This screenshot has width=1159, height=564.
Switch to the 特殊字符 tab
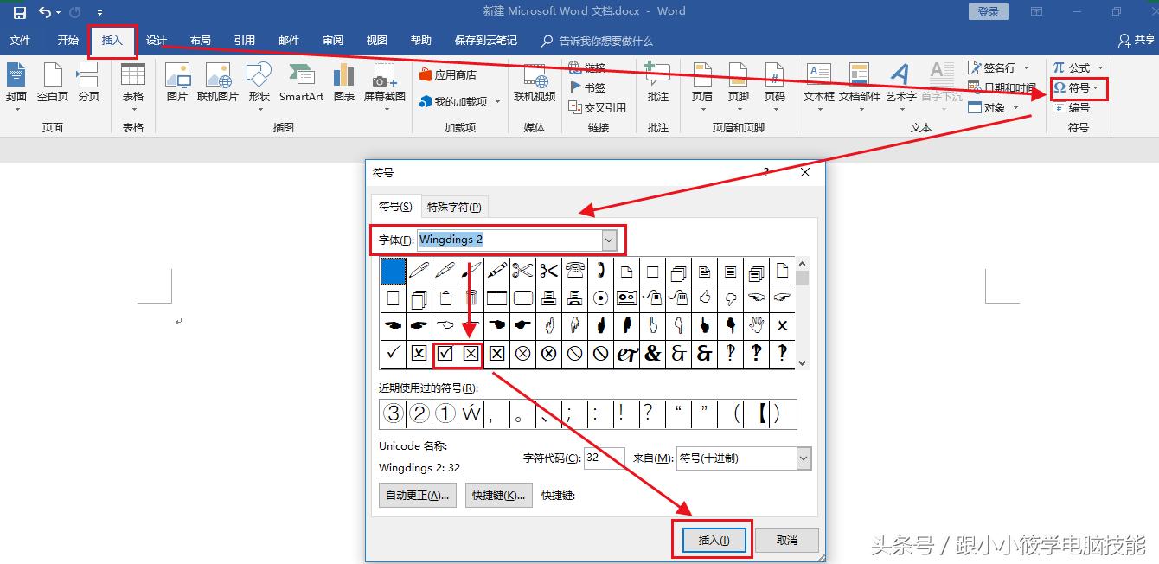coord(453,206)
